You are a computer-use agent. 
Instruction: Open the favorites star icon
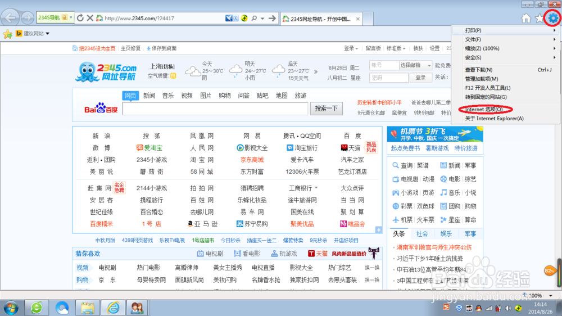pyautogui.click(x=540, y=19)
